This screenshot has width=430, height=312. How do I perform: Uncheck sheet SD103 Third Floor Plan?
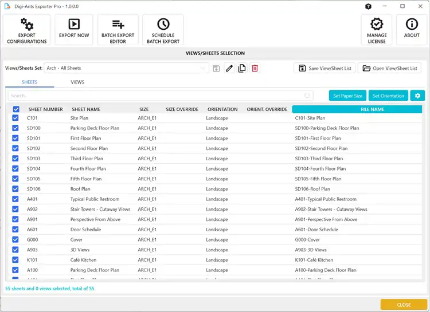(15, 159)
